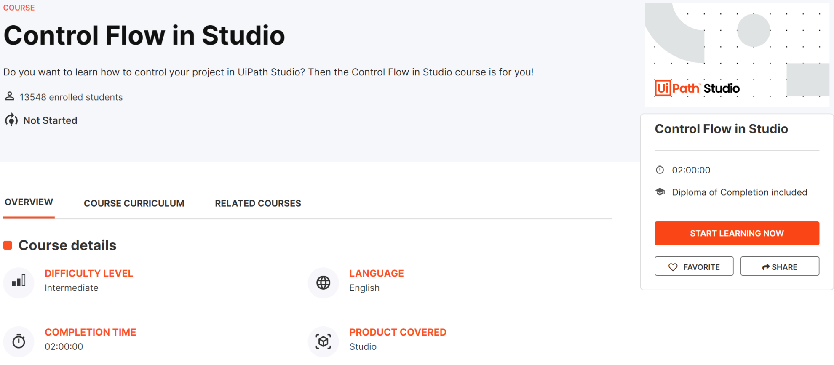
Task: Select the Difficulty Level bar chart icon
Action: (19, 282)
